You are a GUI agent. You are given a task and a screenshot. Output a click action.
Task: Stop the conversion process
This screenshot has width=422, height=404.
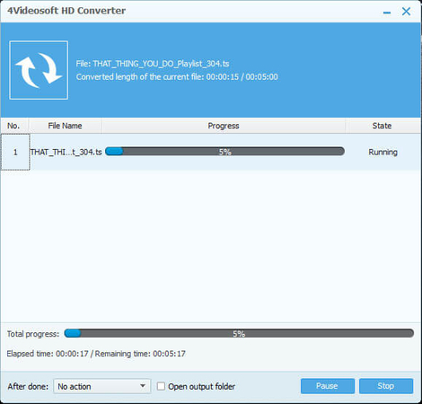(x=386, y=386)
